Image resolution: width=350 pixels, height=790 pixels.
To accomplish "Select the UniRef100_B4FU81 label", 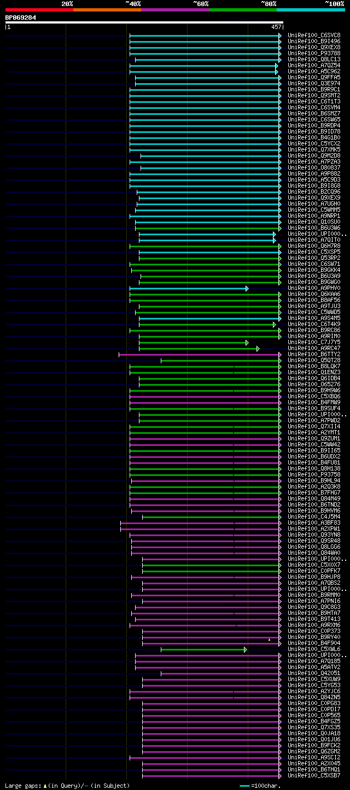I will click(314, 462).
